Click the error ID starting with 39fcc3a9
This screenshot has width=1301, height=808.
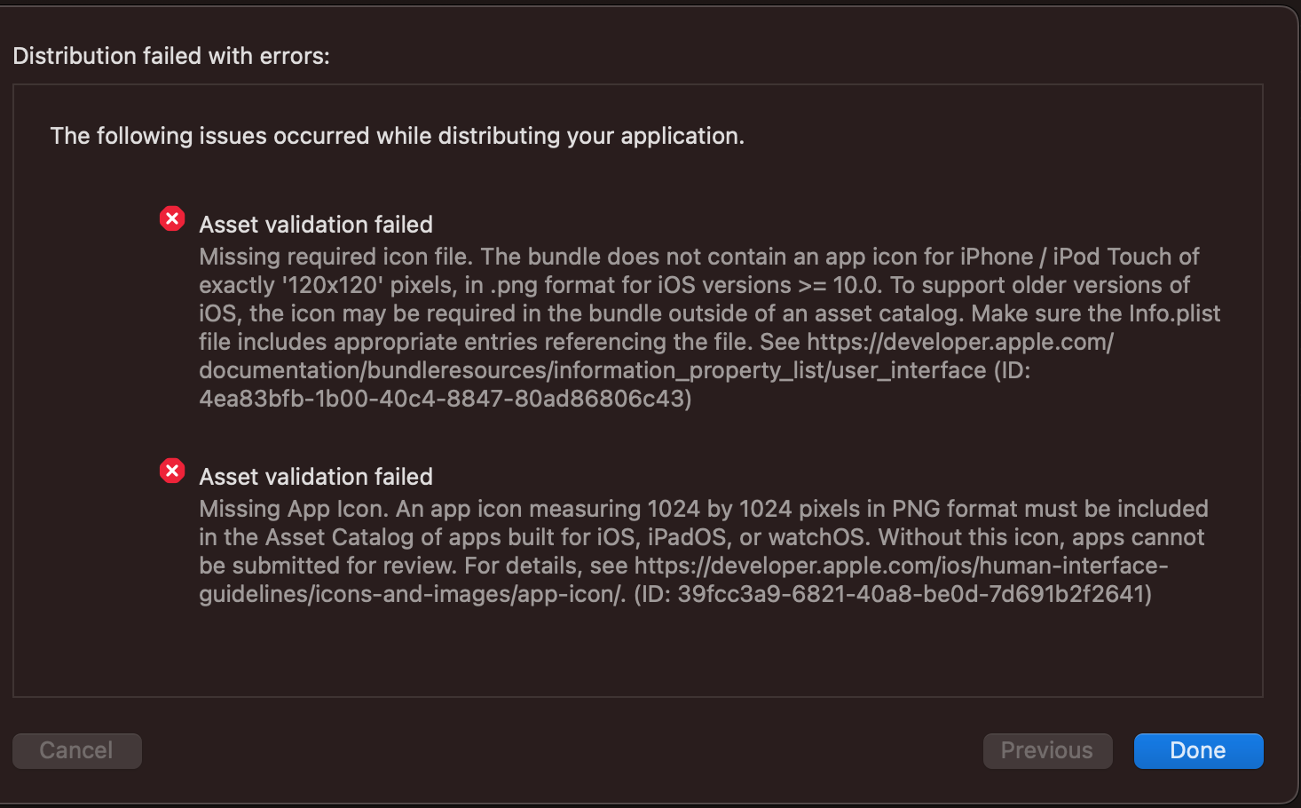tap(913, 594)
